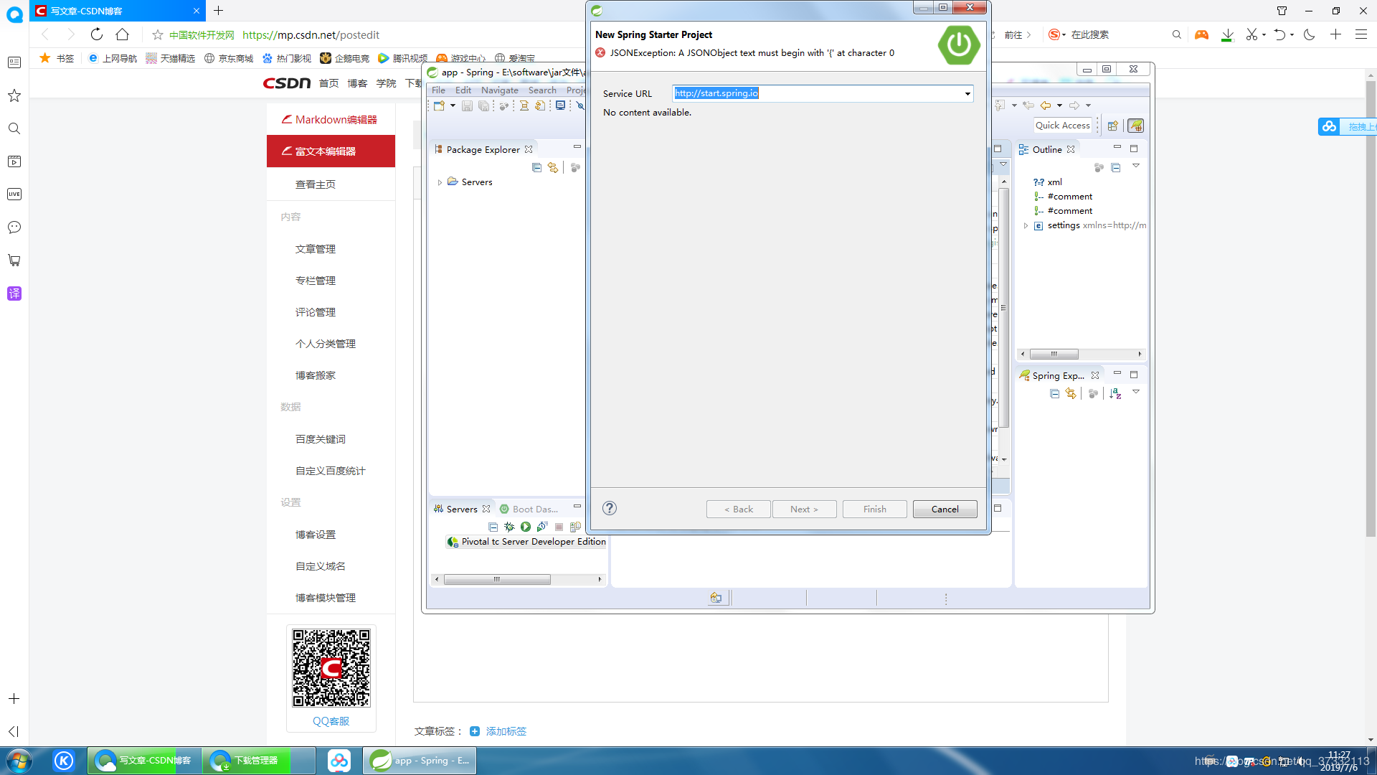Screen dimensions: 1377x775
Task: Toggle Link with Editor in Package Explorer
Action: pyautogui.click(x=553, y=167)
